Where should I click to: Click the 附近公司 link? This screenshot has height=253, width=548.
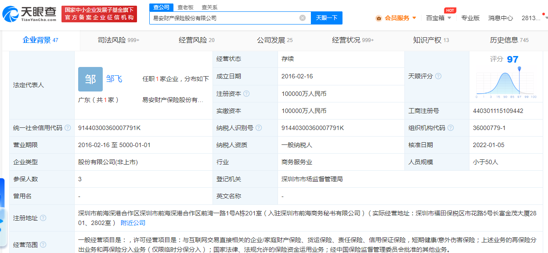coord(133,223)
